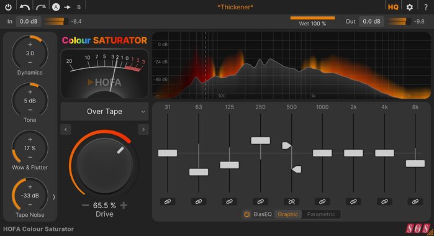Adjust the Wet 100 % mix slider
Viewport: 434px width, 236px height.
click(x=312, y=21)
